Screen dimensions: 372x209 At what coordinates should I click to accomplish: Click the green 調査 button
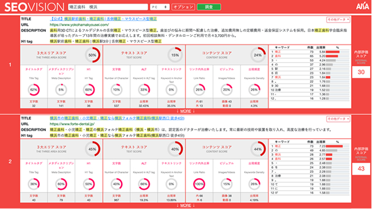(209, 7)
